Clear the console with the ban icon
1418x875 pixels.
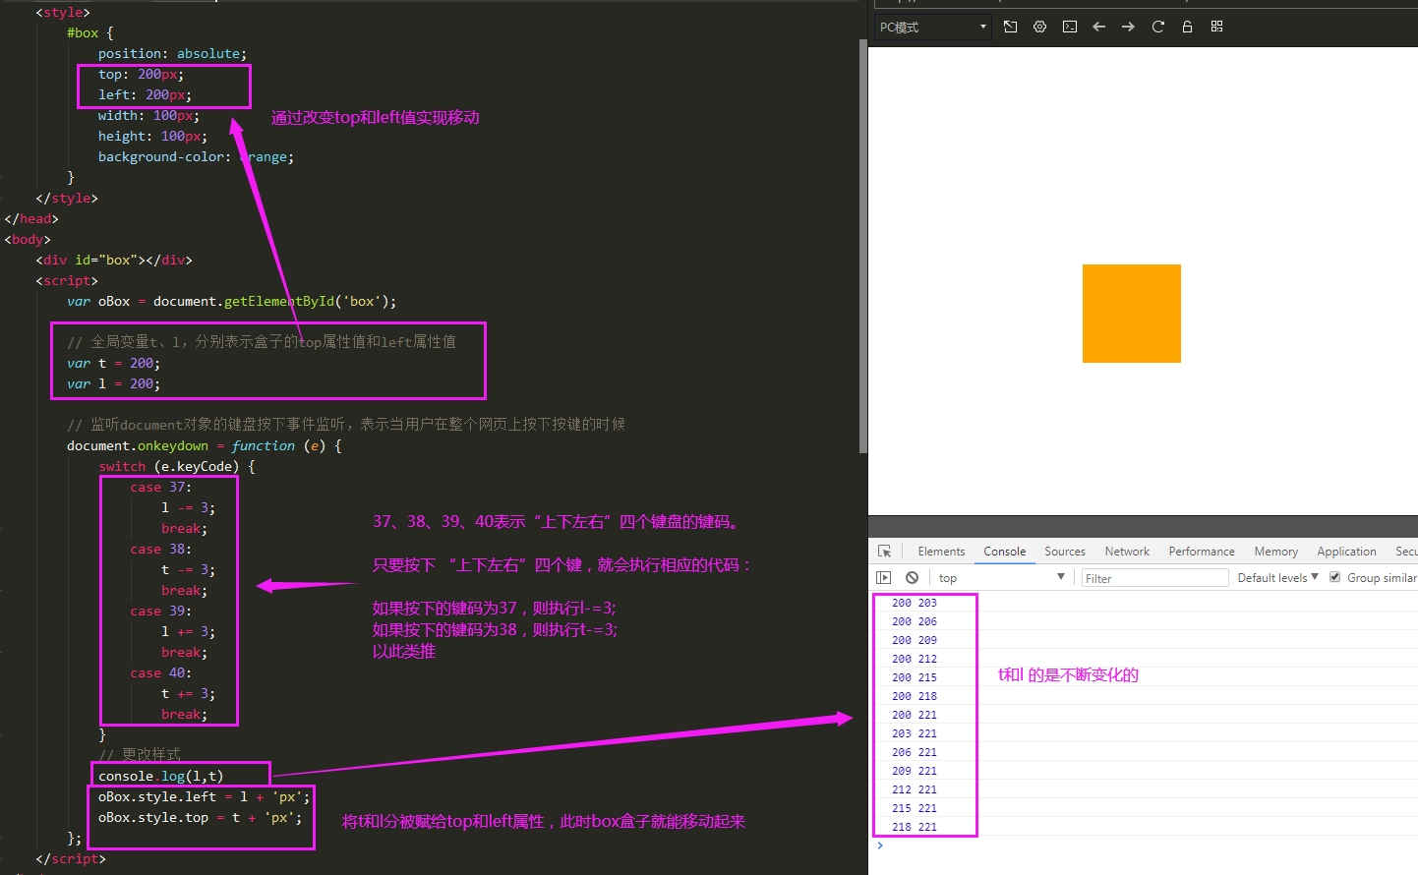click(912, 578)
